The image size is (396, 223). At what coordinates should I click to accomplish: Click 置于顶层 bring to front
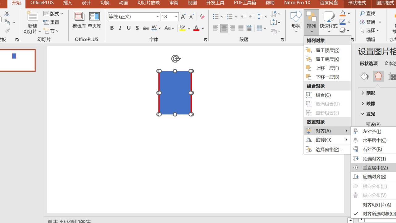[327, 50]
